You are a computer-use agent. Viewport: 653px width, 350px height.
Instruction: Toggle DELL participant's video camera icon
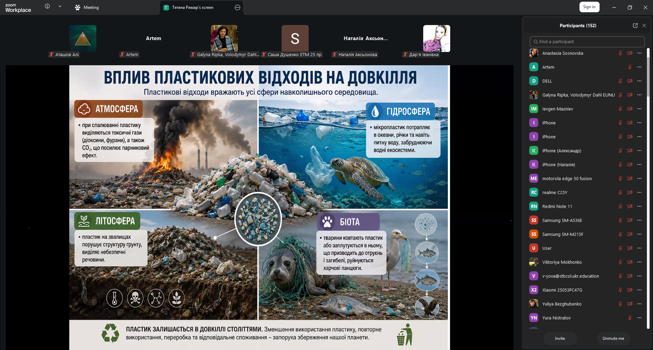coord(630,81)
